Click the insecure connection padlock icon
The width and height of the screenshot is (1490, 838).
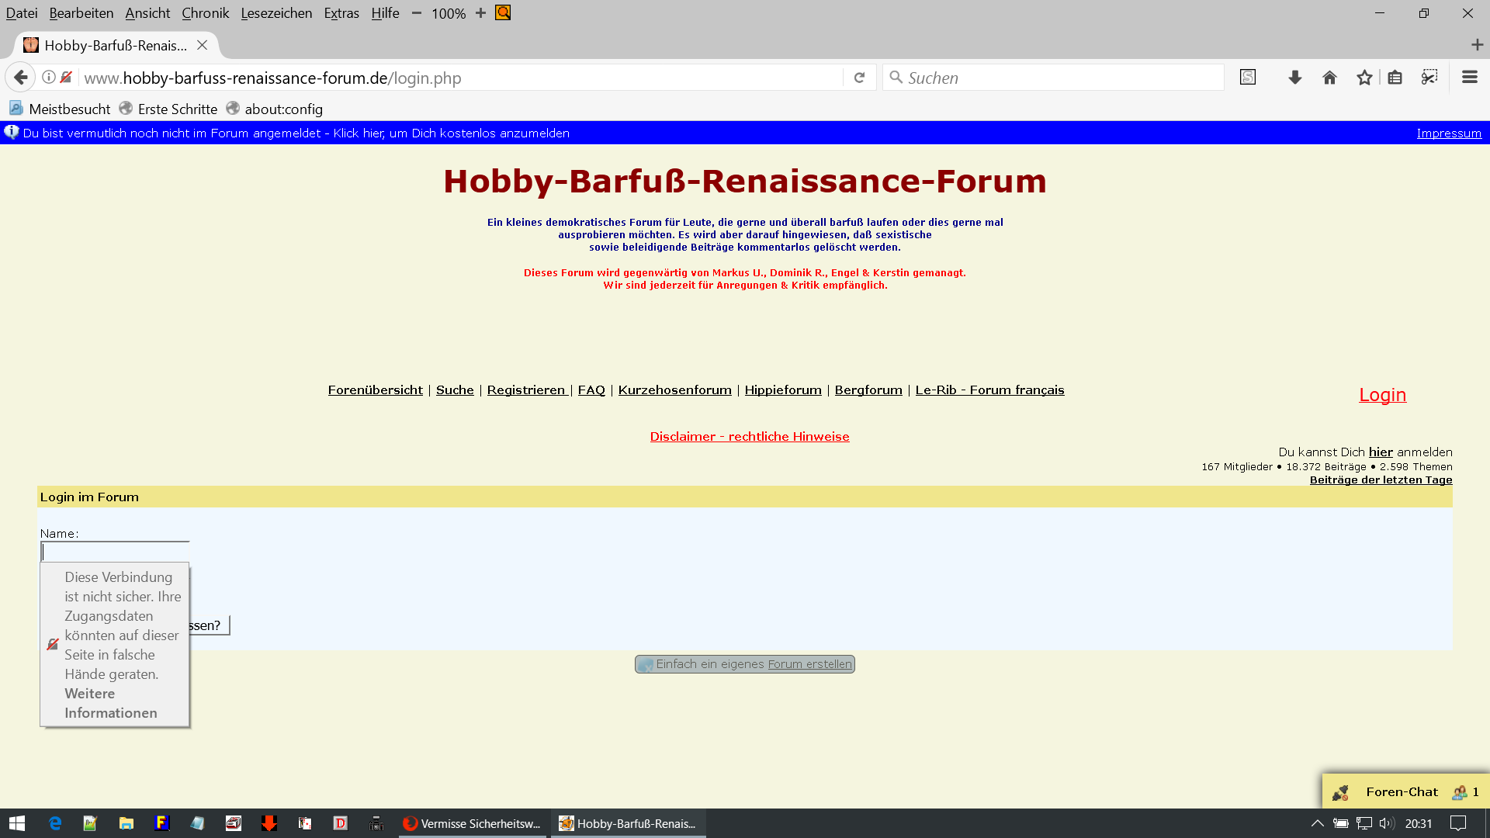66,78
